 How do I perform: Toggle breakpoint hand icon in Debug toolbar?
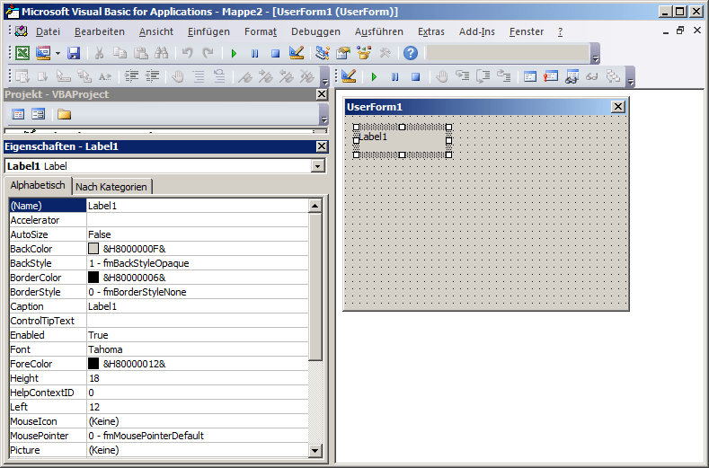[x=442, y=76]
